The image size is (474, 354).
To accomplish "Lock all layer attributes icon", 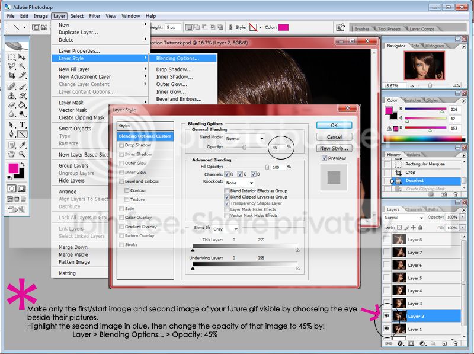I will click(420, 228).
